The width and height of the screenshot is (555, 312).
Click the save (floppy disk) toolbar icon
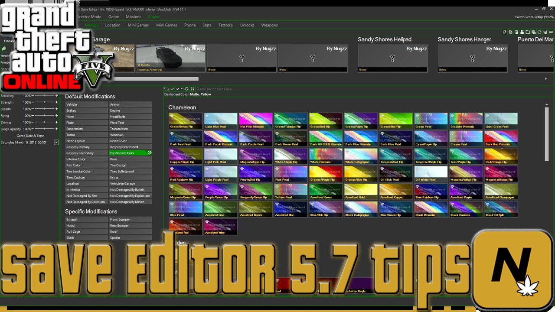tap(522, 32)
